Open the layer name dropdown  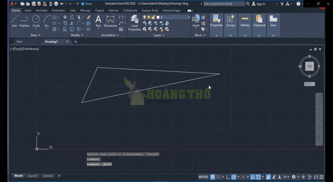click(188, 17)
